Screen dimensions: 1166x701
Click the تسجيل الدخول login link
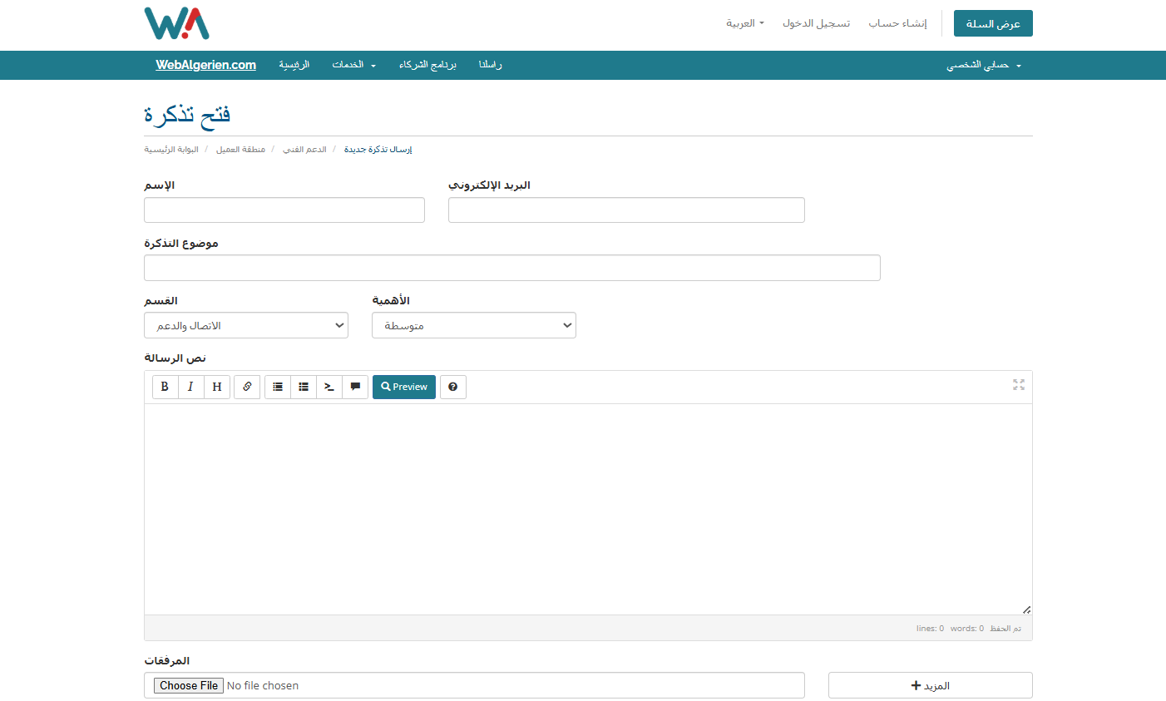[816, 23]
